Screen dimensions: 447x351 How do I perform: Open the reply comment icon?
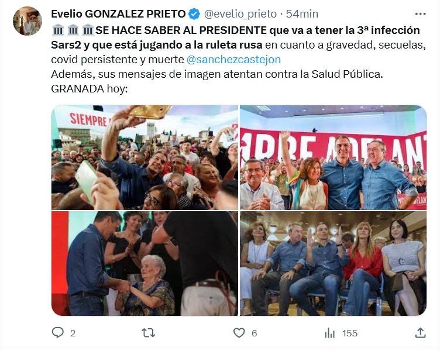pyautogui.click(x=57, y=332)
